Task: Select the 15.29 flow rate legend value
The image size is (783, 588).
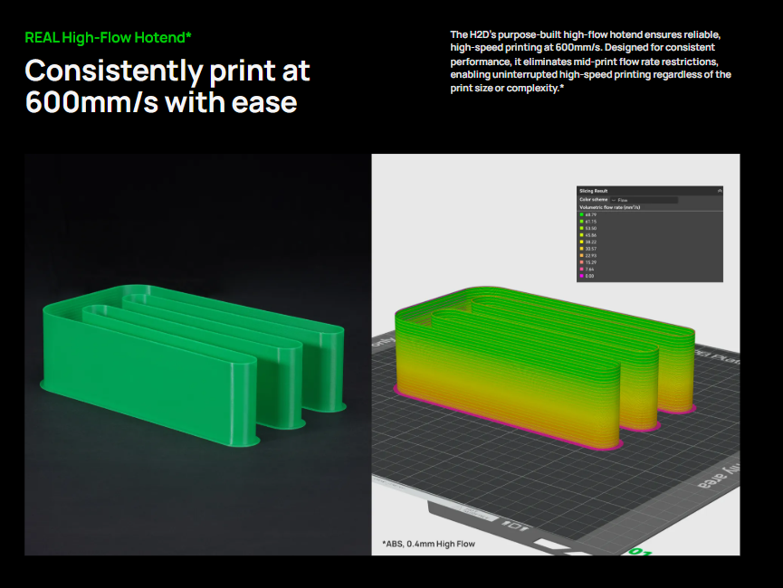Action: click(591, 262)
